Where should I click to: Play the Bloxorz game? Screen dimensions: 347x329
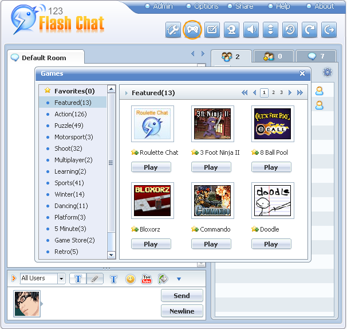[151, 244]
